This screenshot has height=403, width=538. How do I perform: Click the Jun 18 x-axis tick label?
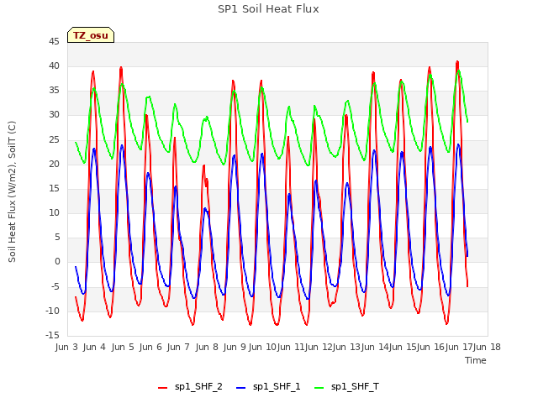click(487, 347)
